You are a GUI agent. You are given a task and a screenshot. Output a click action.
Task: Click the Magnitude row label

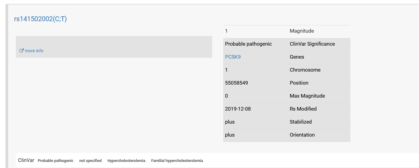[302, 31]
